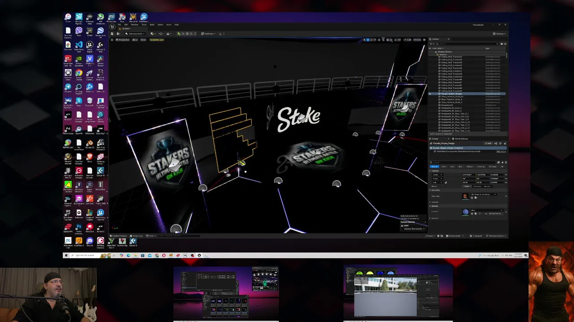Collapse the Transform section
The height and width of the screenshot is (322, 574).
tap(430, 171)
